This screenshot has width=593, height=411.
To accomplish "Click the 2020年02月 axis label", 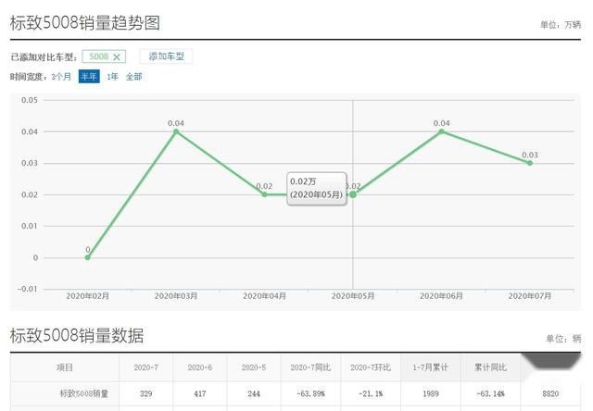I will 88,296.
